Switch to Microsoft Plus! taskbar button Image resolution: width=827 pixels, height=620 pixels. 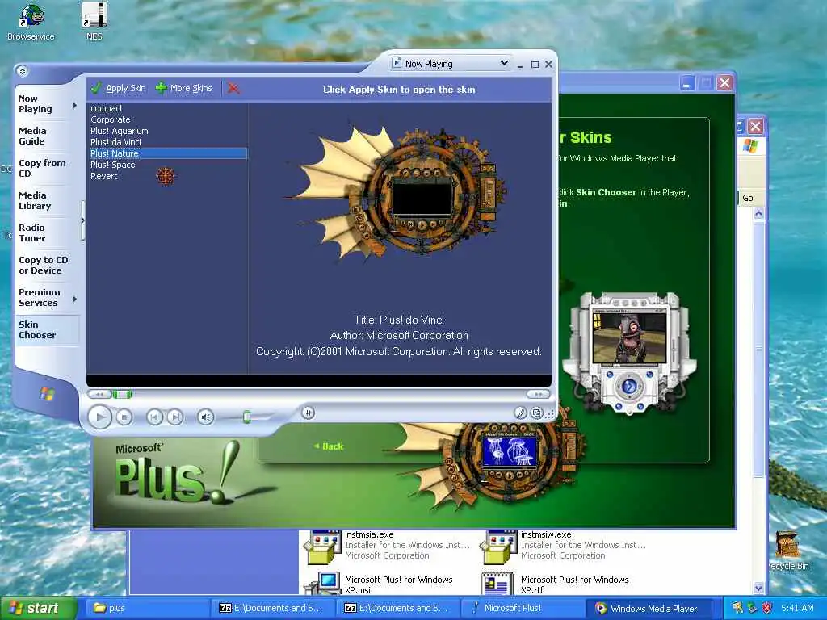(x=523, y=608)
